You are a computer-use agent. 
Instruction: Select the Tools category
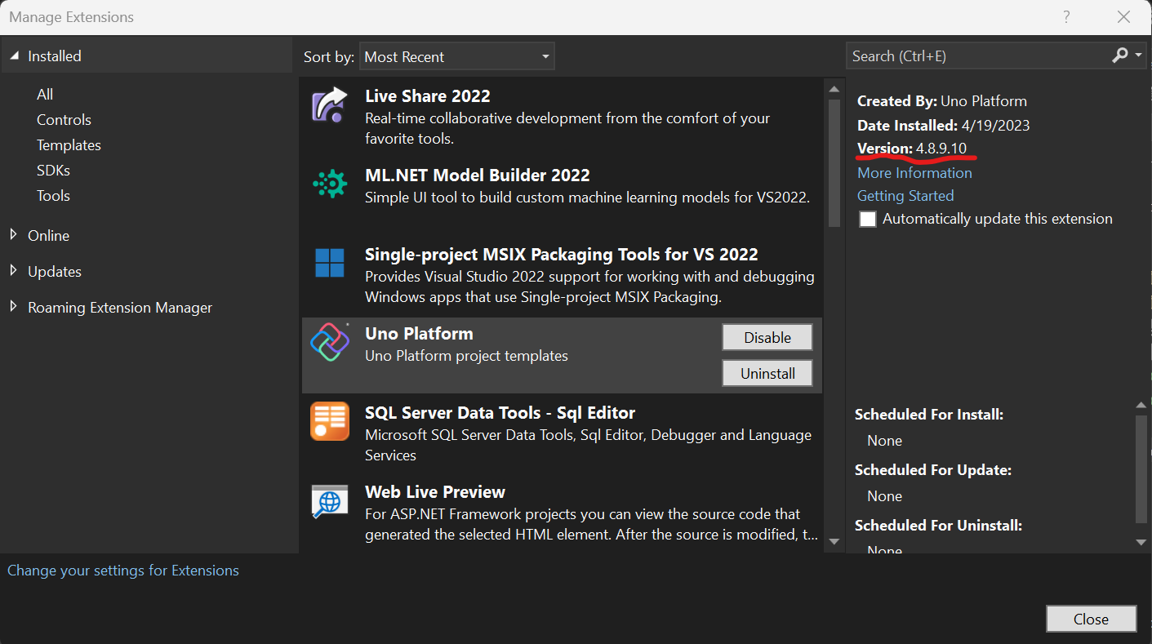[x=53, y=195]
